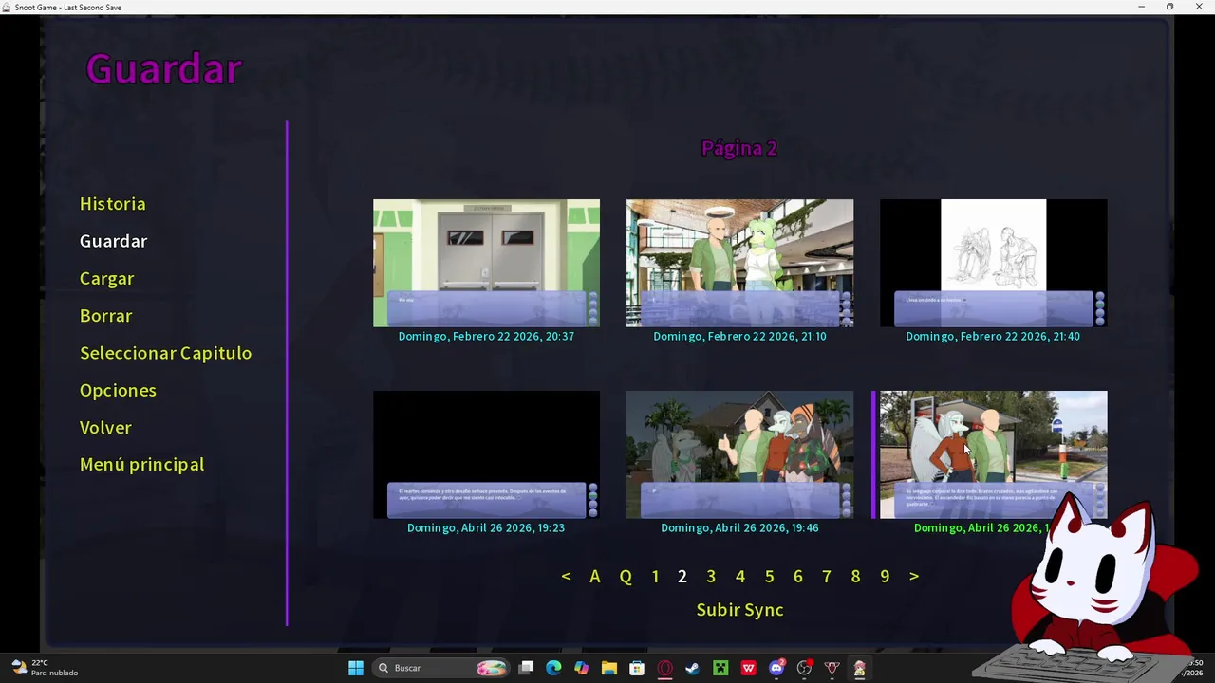This screenshot has height=683, width=1215.
Task: Switch to save page 5
Action: point(770,577)
